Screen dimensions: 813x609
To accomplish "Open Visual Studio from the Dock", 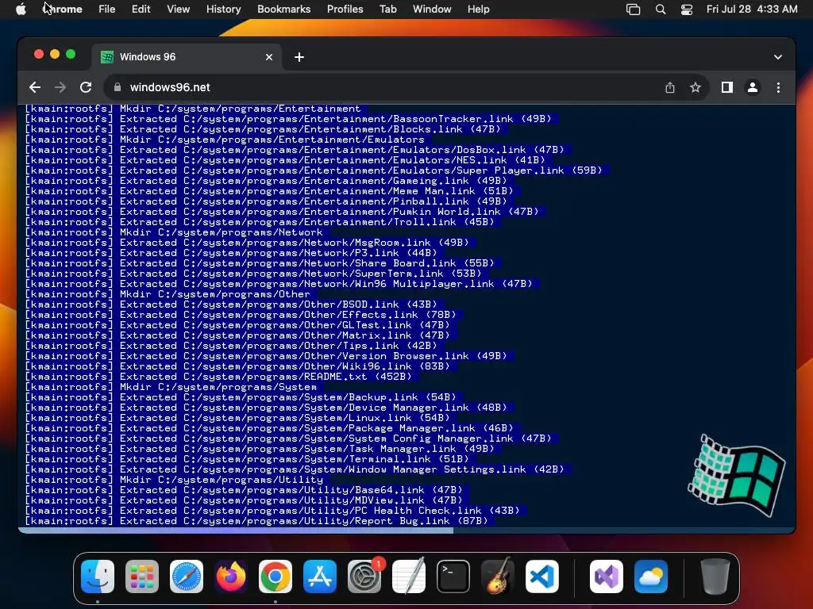I will click(x=607, y=576).
